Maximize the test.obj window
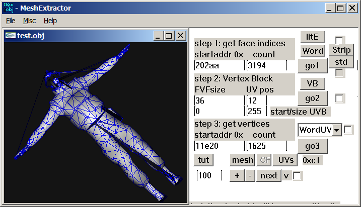Viewport: 361px width, 207px height. pos(169,36)
